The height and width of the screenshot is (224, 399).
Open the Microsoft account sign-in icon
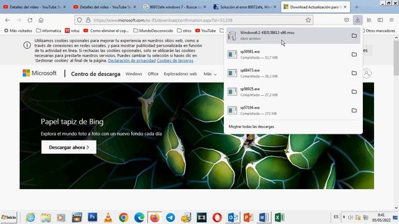367,73
